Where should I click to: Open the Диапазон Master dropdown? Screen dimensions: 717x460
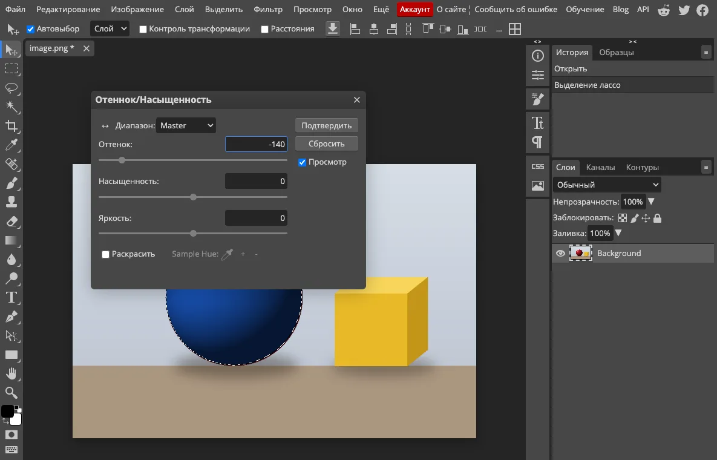tap(186, 125)
